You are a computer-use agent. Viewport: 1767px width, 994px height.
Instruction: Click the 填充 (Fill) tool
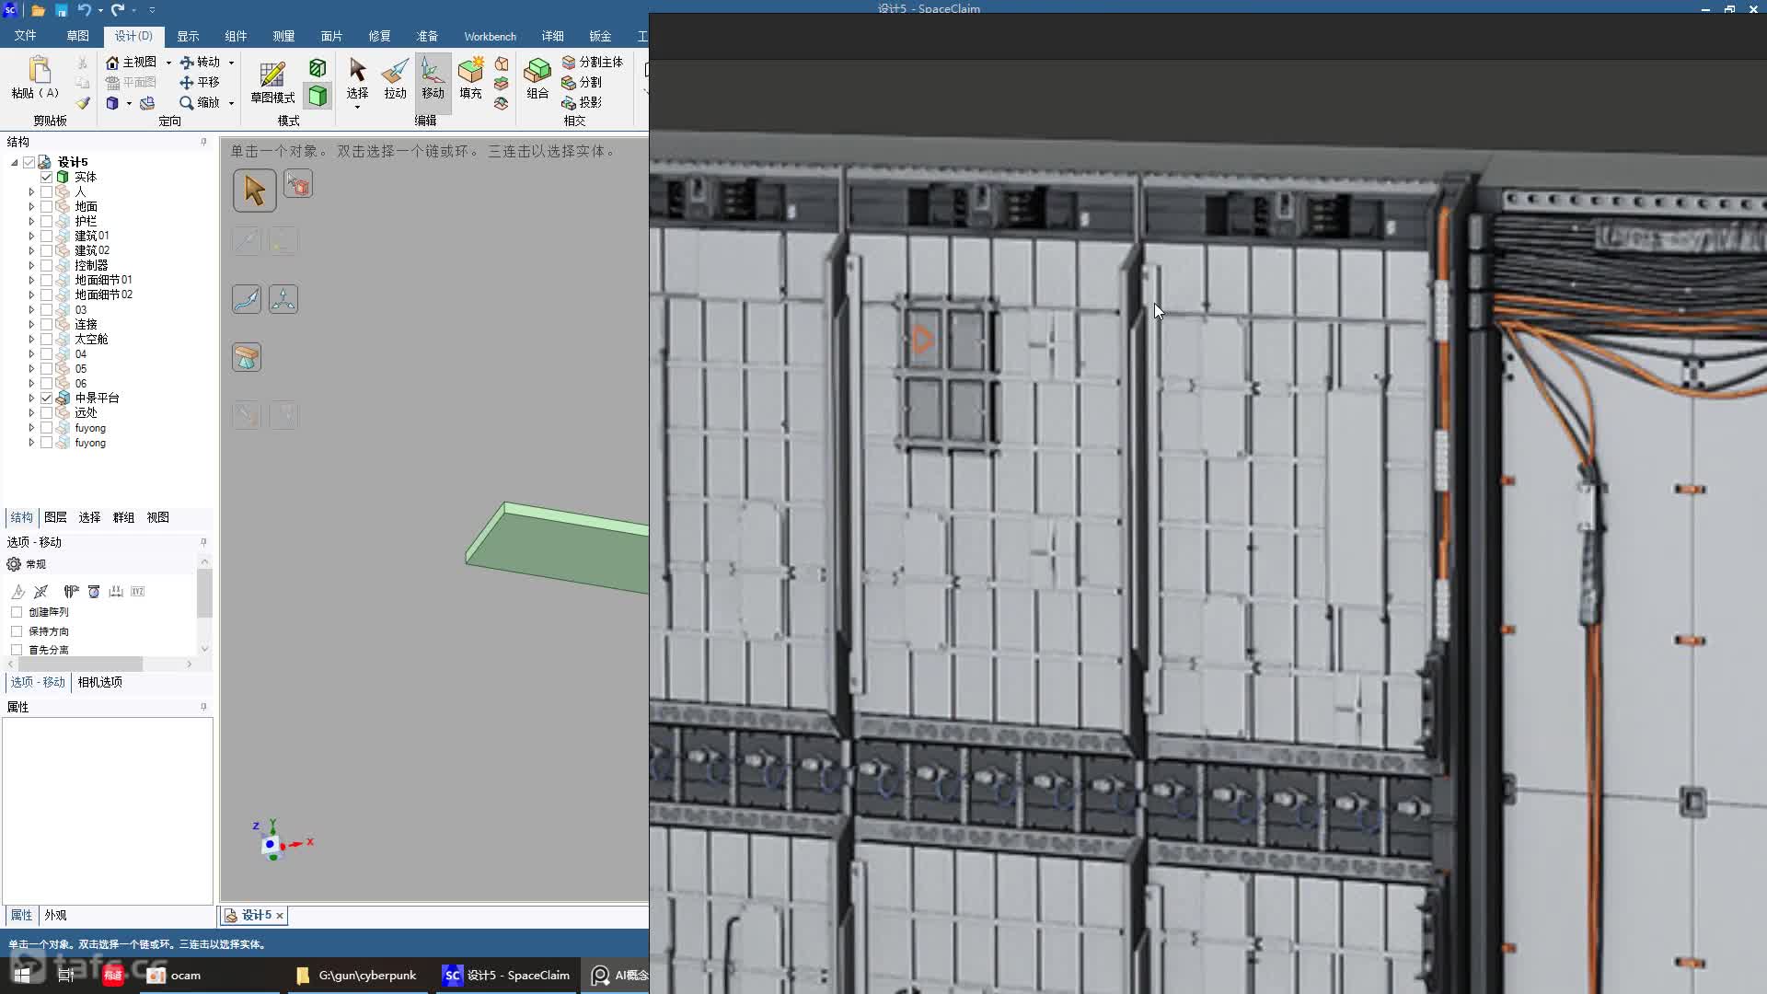(470, 78)
